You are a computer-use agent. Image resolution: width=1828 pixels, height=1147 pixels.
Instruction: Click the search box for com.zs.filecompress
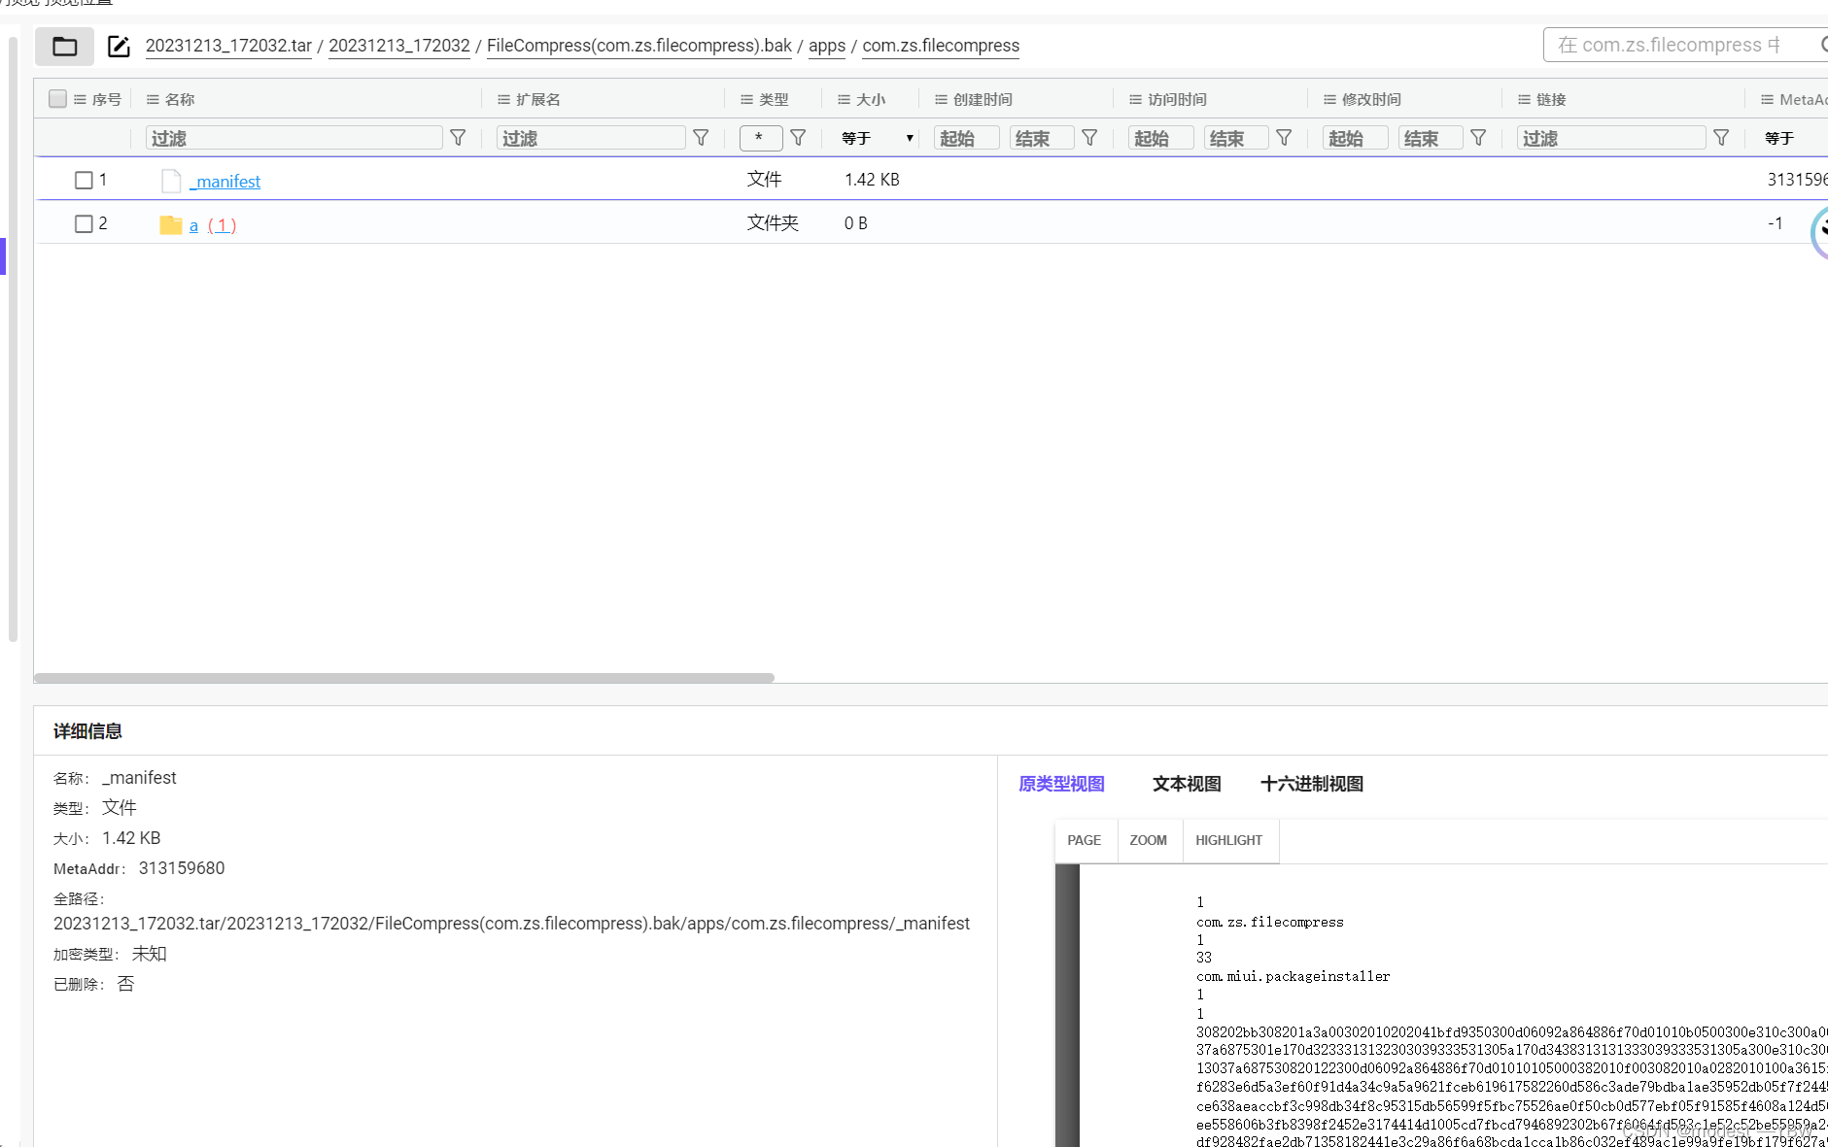pos(1686,45)
